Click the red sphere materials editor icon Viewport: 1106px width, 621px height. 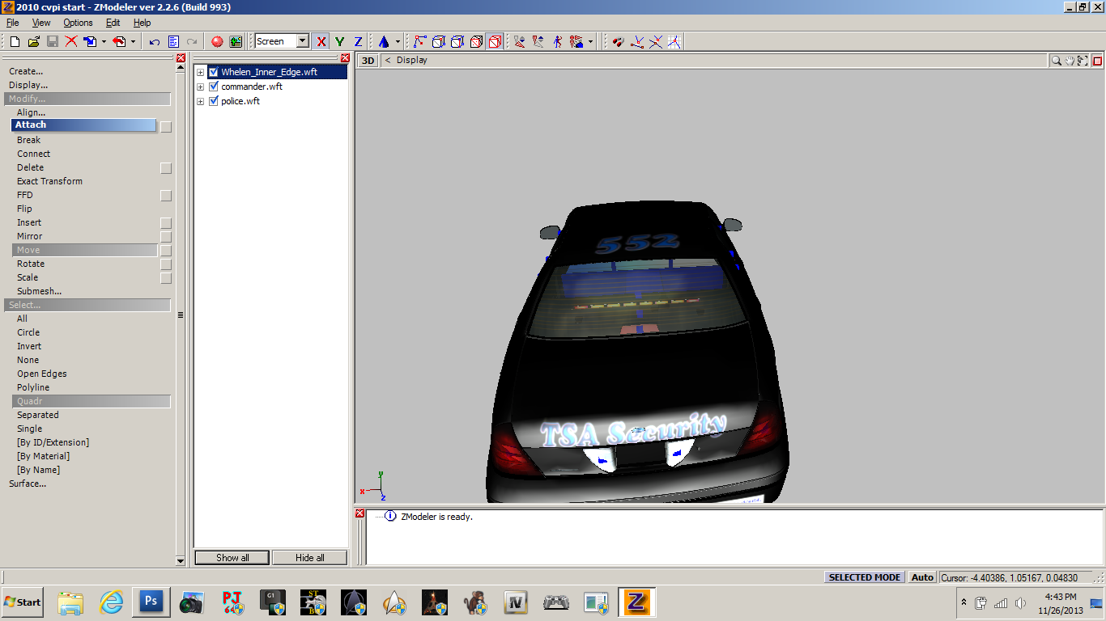pyautogui.click(x=217, y=41)
